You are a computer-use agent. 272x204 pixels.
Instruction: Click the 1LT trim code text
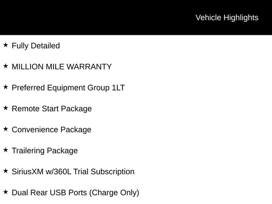(x=118, y=88)
